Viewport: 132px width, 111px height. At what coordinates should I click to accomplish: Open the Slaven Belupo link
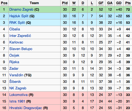21,49
